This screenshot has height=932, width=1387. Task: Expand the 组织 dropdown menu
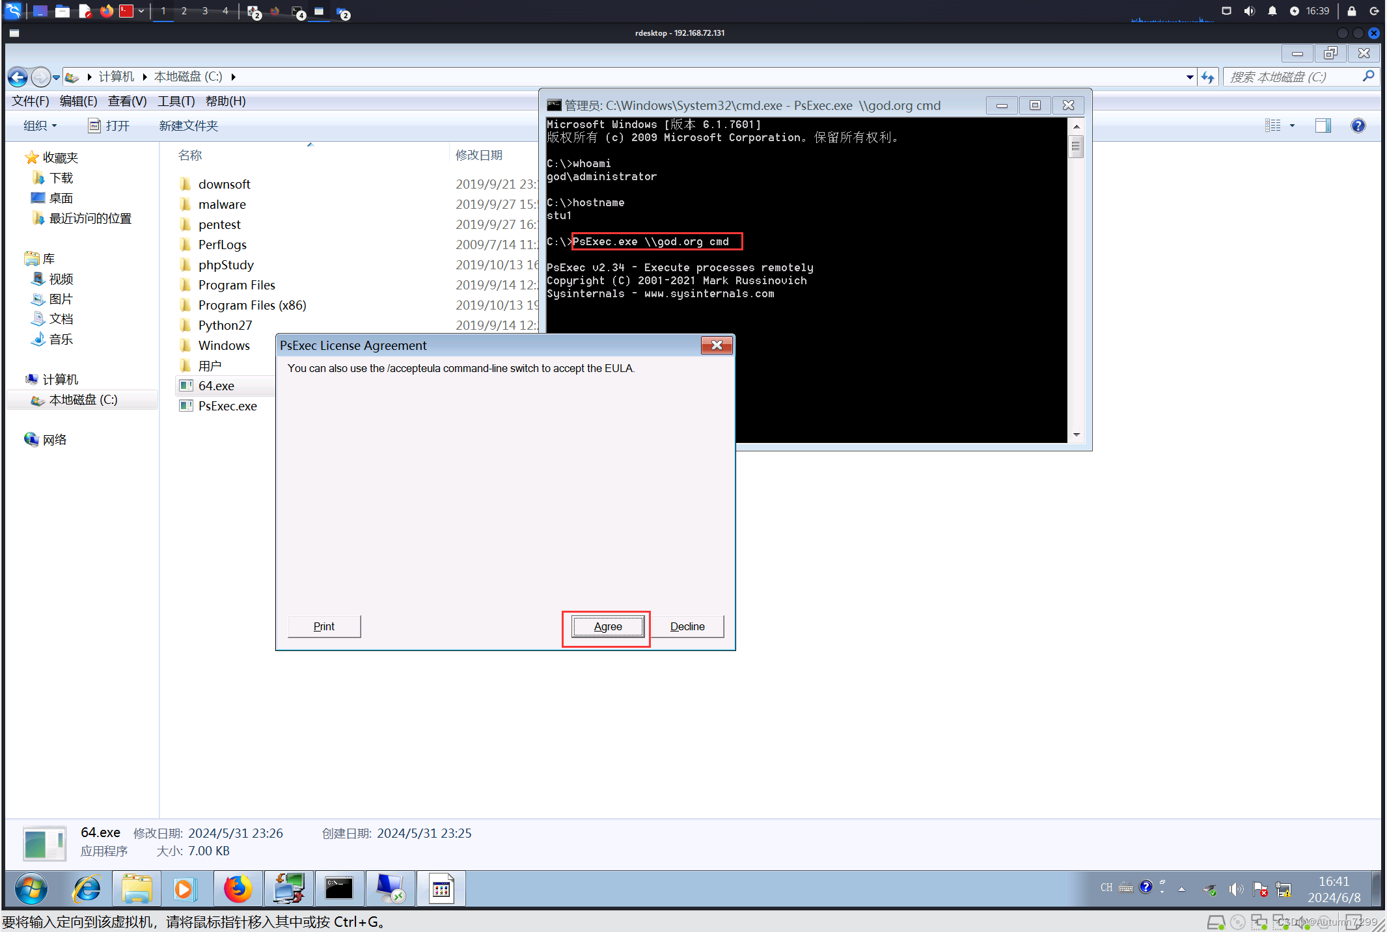click(40, 126)
